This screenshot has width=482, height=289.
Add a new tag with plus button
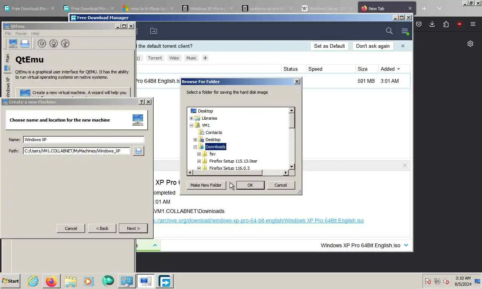pyautogui.click(x=205, y=58)
